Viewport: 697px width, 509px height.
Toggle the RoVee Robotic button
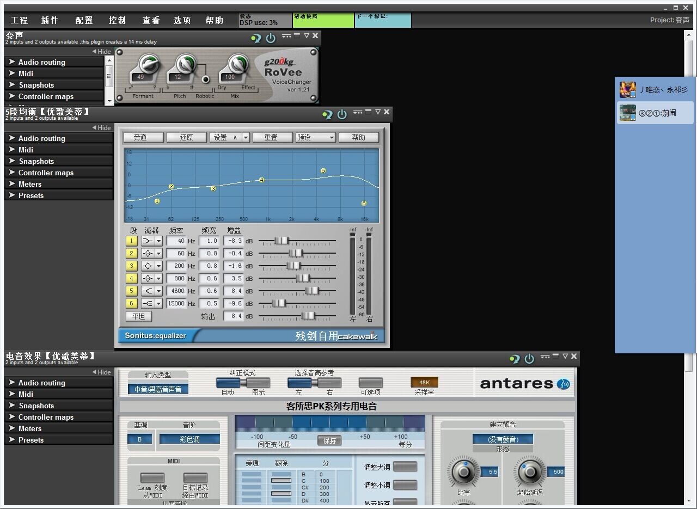pyautogui.click(x=206, y=79)
